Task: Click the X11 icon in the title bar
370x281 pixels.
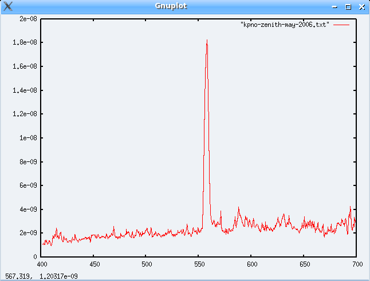Action: (x=8, y=6)
